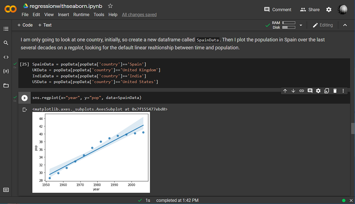Open the RAM and Disk resources dropdown
Image resolution: width=355 pixels, height=204 pixels.
[x=301, y=25]
